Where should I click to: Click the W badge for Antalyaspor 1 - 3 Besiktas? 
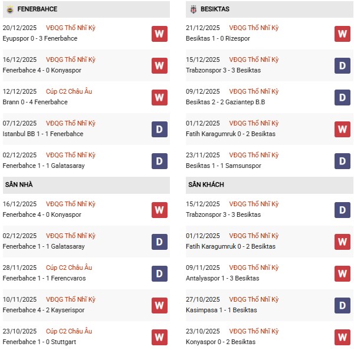[342, 273]
